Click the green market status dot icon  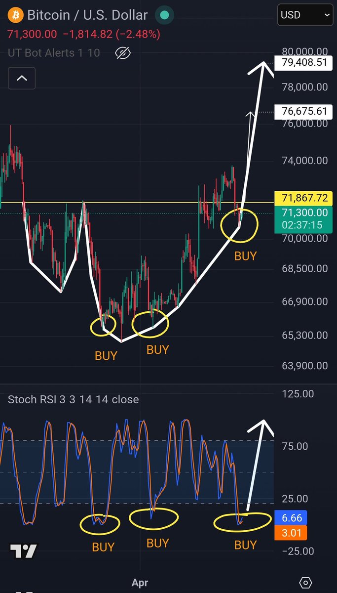coord(163,15)
